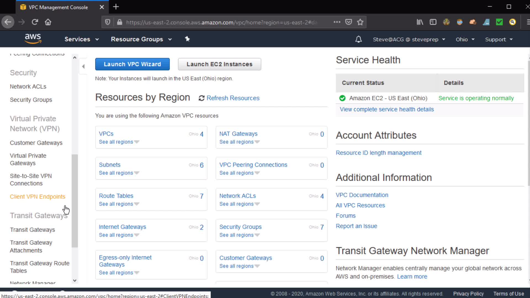
Task: Click the Launch EC2 Instances button
Action: pos(219,64)
